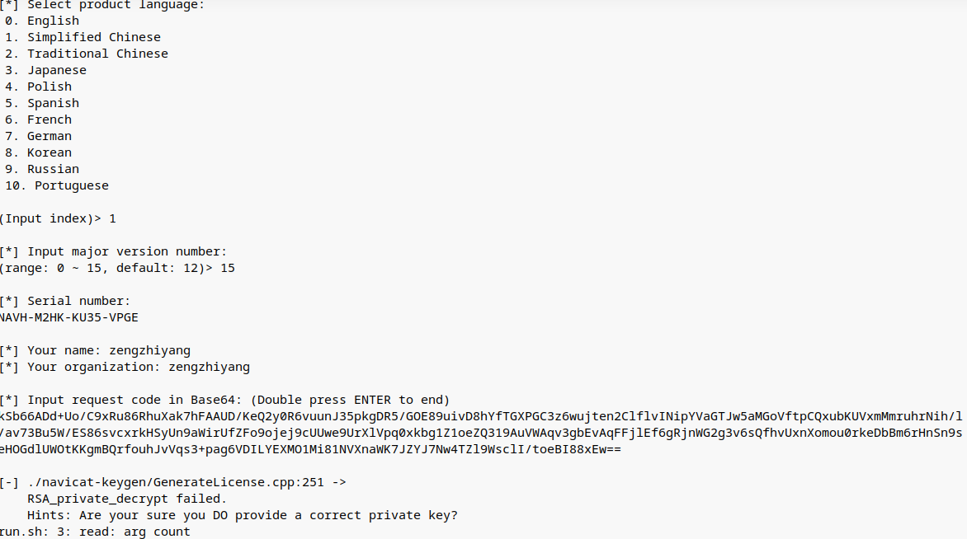967x539 pixels.
Task: Click the "Portuguese" language entry
Action: coord(71,185)
